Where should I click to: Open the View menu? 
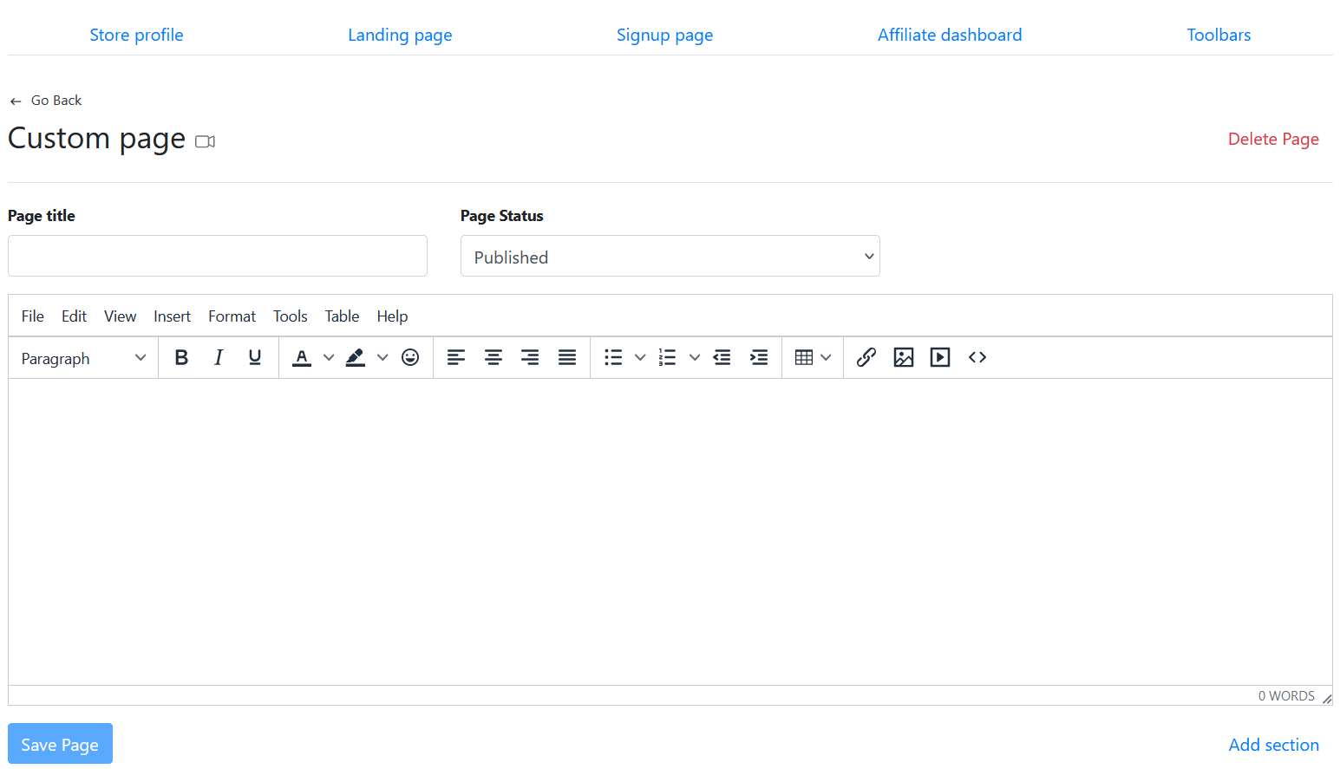pyautogui.click(x=120, y=316)
